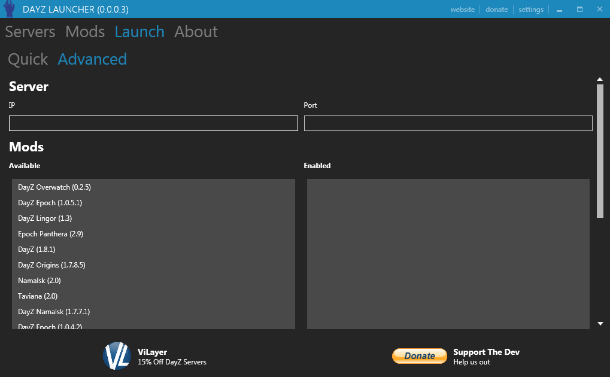This screenshot has width=610, height=377.
Task: Focus the server IP input field
Action: click(x=153, y=123)
